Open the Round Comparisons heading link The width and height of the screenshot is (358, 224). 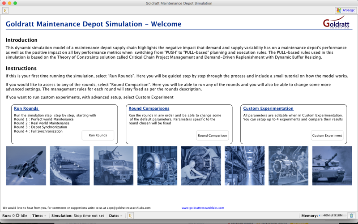(x=149, y=108)
